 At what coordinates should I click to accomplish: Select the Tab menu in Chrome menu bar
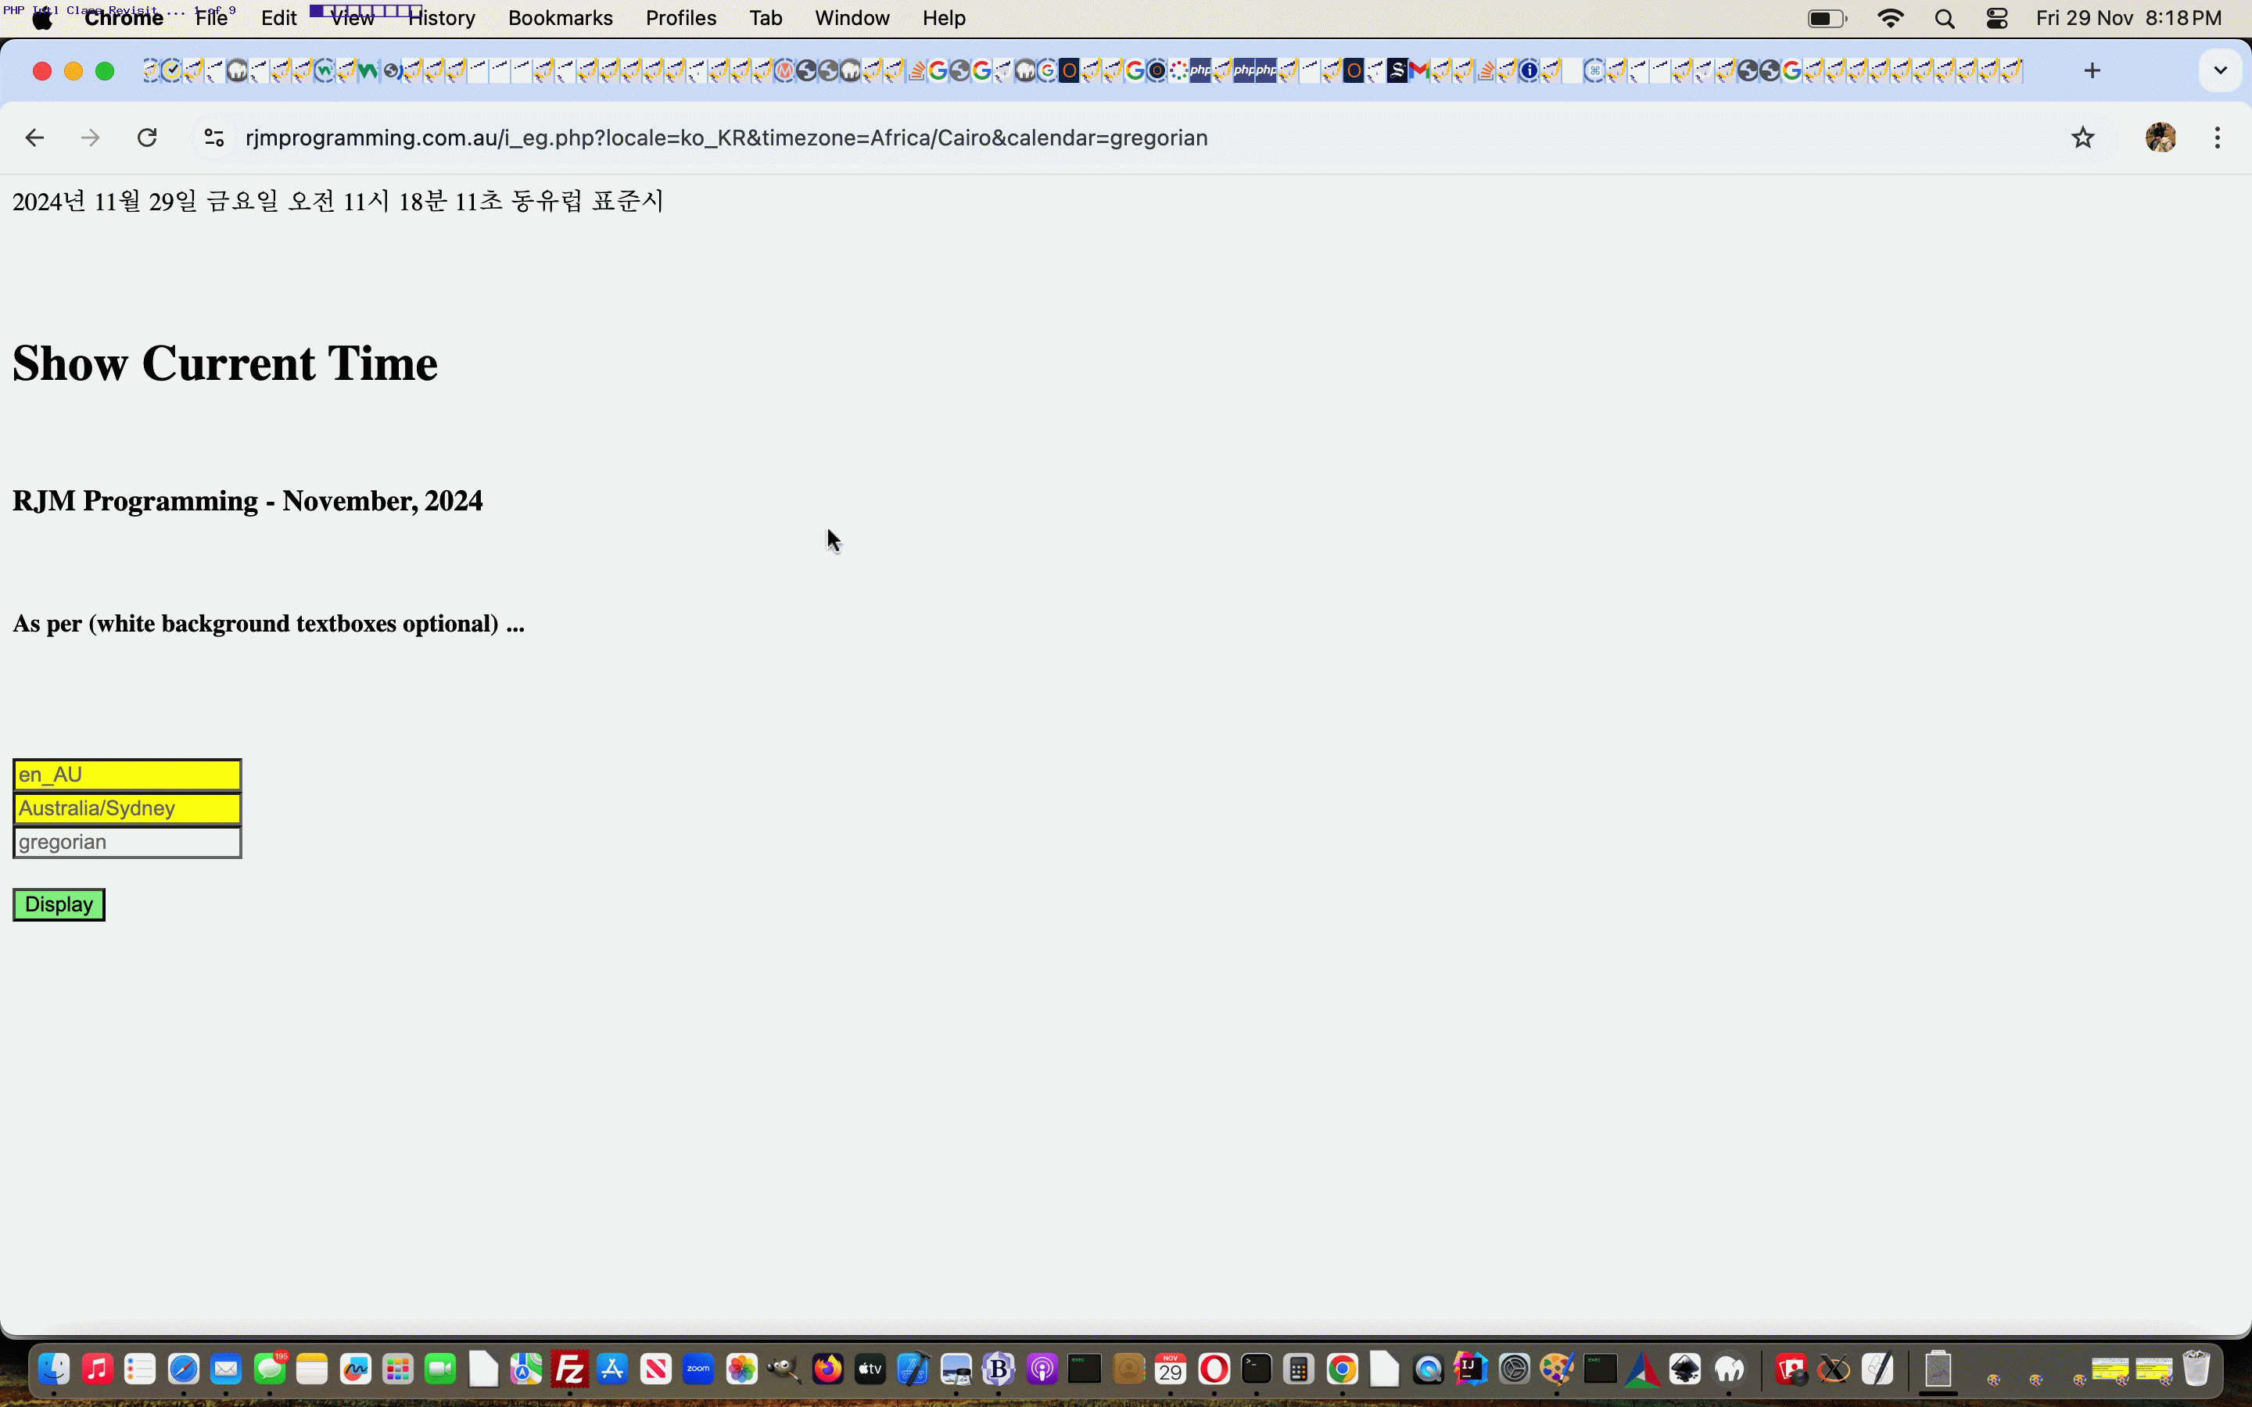pos(766,18)
